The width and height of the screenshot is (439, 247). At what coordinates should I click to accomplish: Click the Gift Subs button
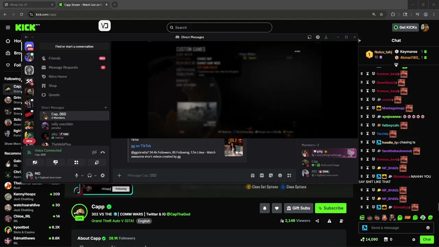pos(298,208)
